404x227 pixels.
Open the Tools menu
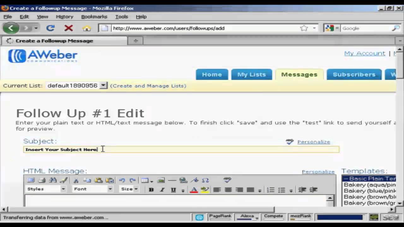tap(122, 17)
